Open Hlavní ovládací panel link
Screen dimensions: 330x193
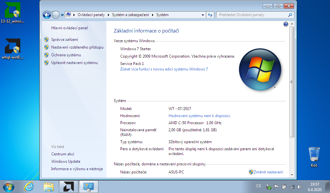(69, 28)
